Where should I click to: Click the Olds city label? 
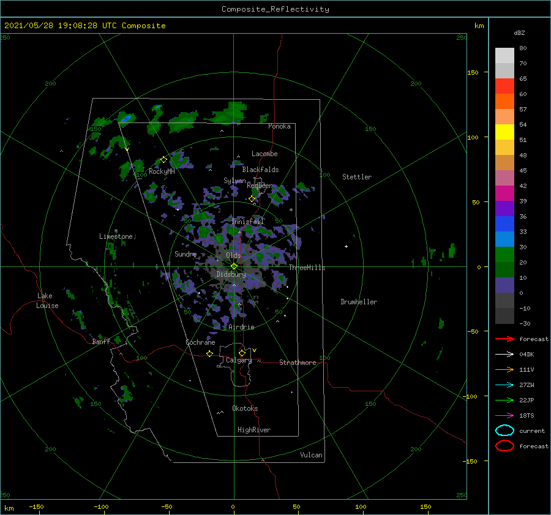[x=233, y=255]
